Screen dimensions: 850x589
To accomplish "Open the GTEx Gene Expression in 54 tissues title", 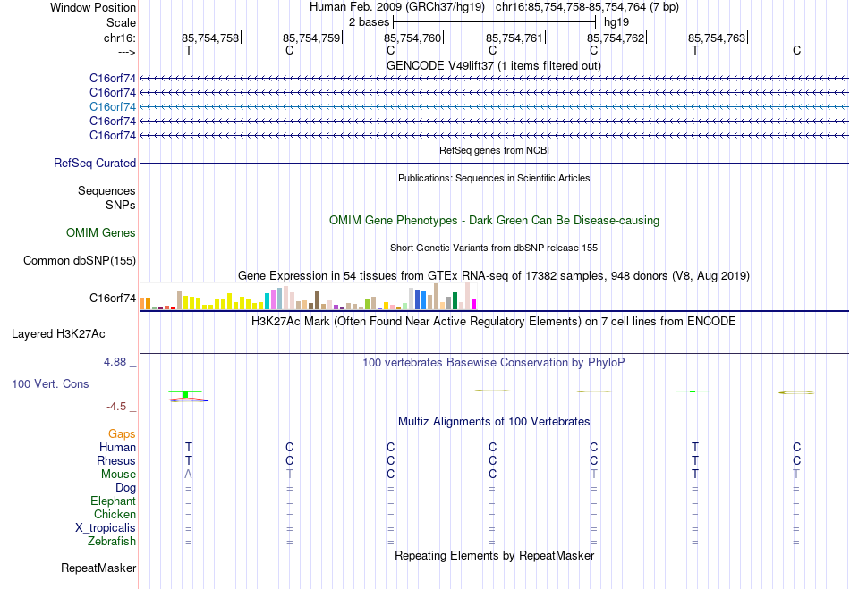I will click(494, 275).
